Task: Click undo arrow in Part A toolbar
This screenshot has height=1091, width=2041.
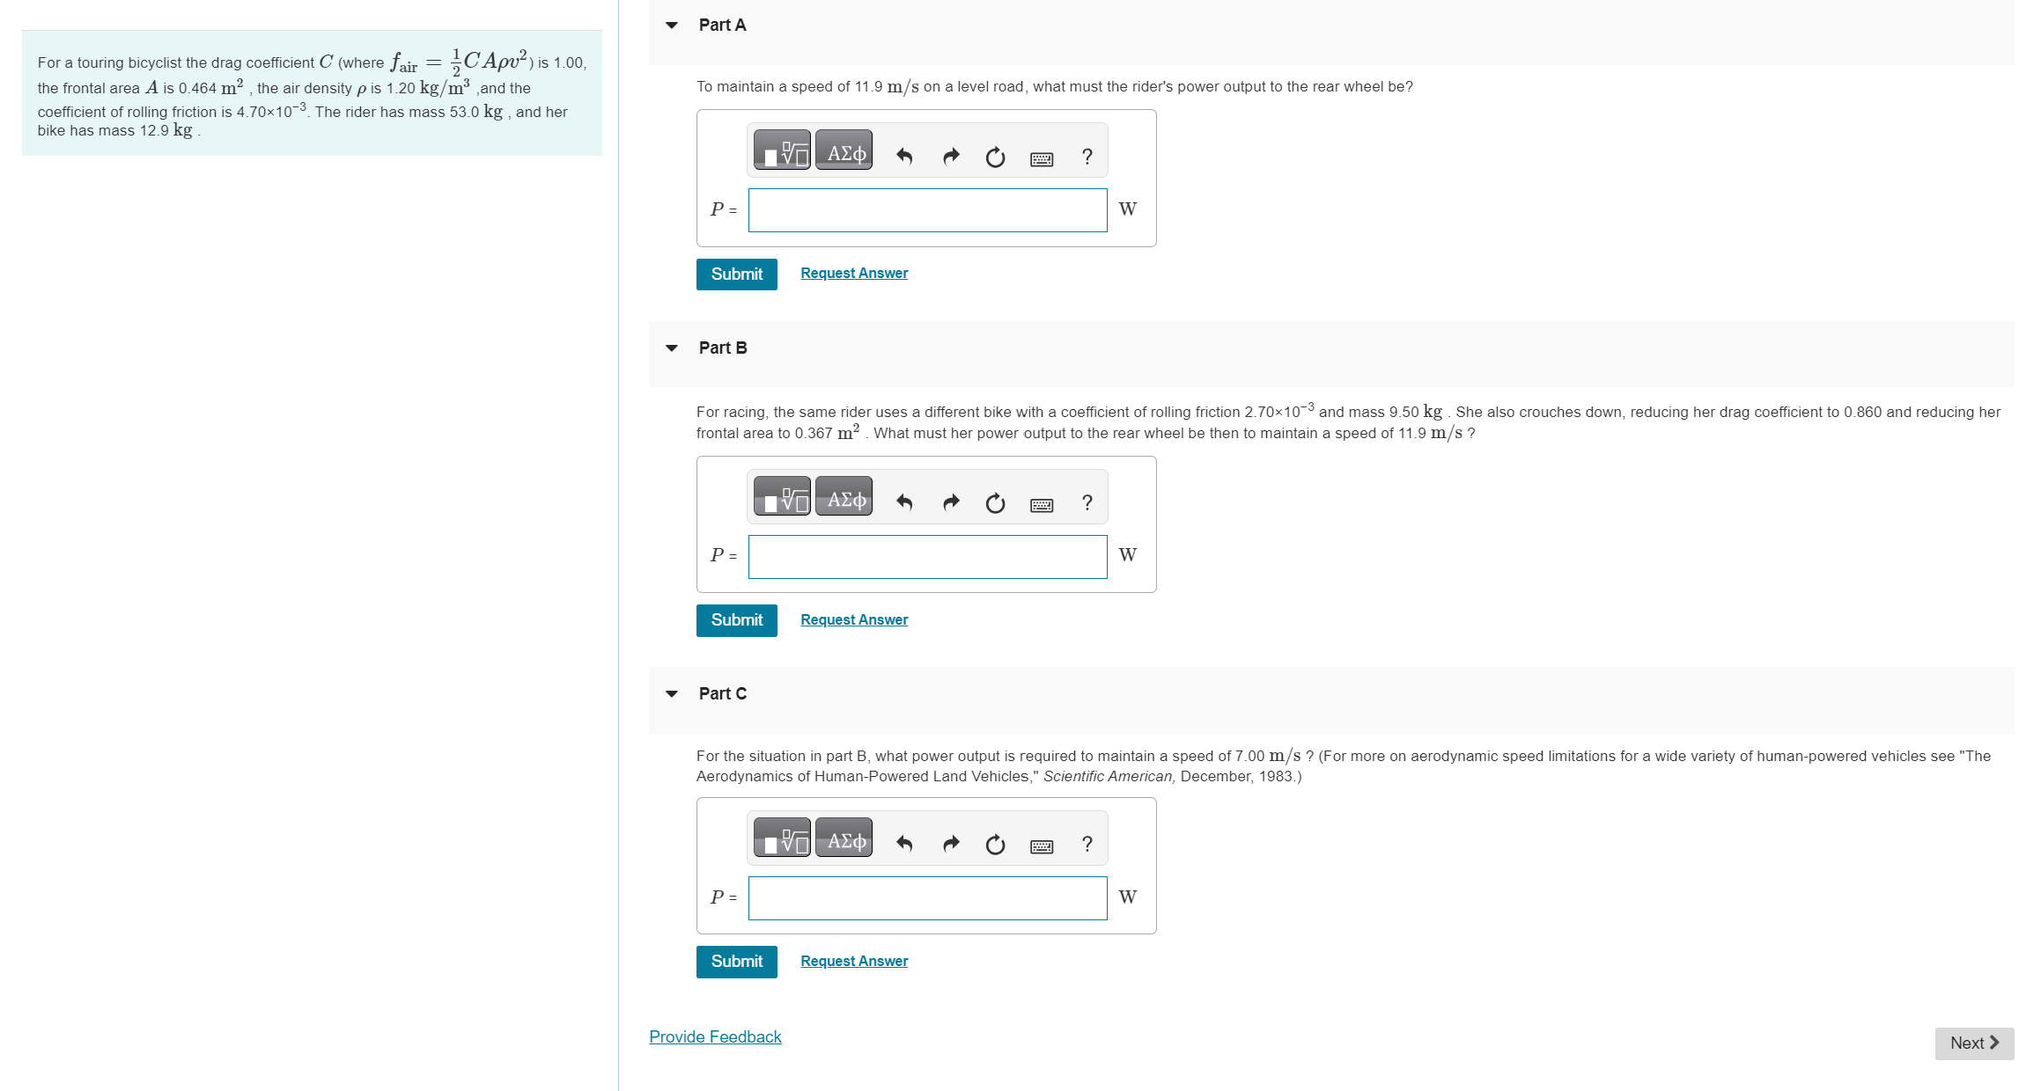Action: pyautogui.click(x=904, y=157)
